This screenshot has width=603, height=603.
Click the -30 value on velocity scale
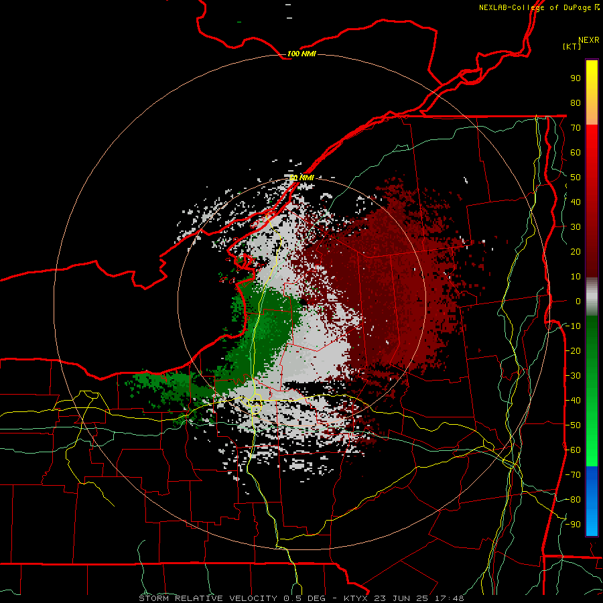point(573,376)
